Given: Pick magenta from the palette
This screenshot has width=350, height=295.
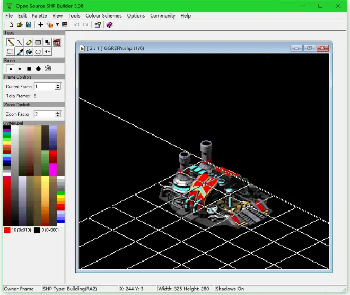Looking at the screenshot, I should pos(53,170).
